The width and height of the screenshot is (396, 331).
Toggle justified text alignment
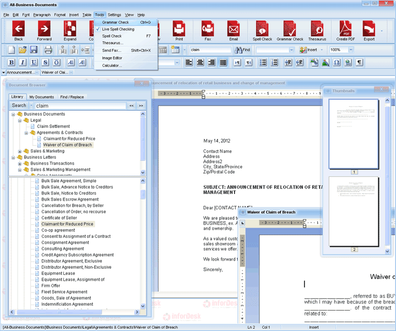[223, 62]
